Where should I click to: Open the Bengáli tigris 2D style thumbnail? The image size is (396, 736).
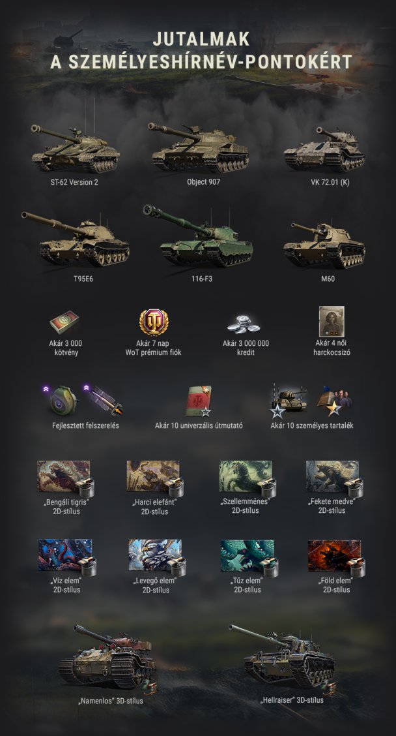(66, 479)
